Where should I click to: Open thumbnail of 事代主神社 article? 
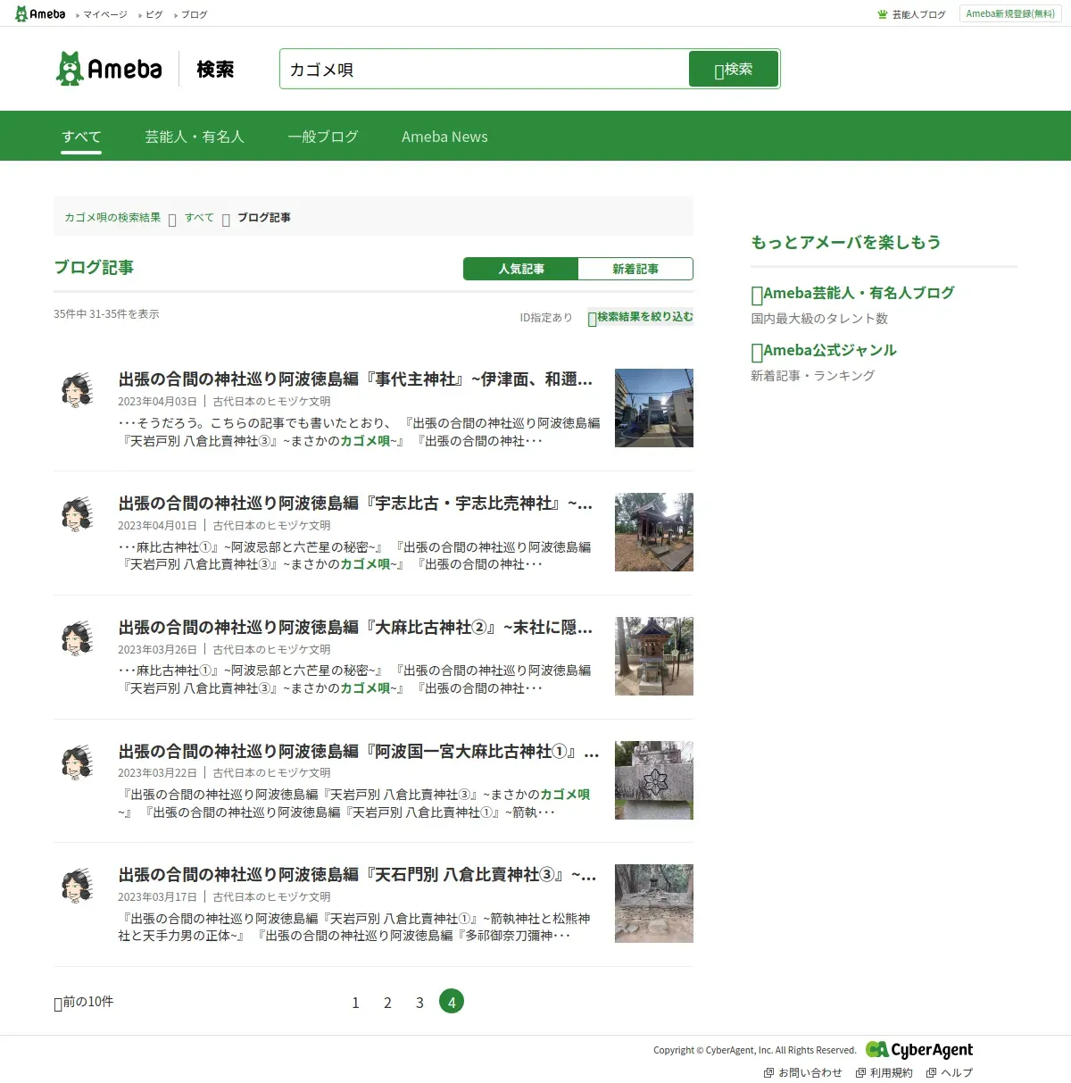[654, 408]
